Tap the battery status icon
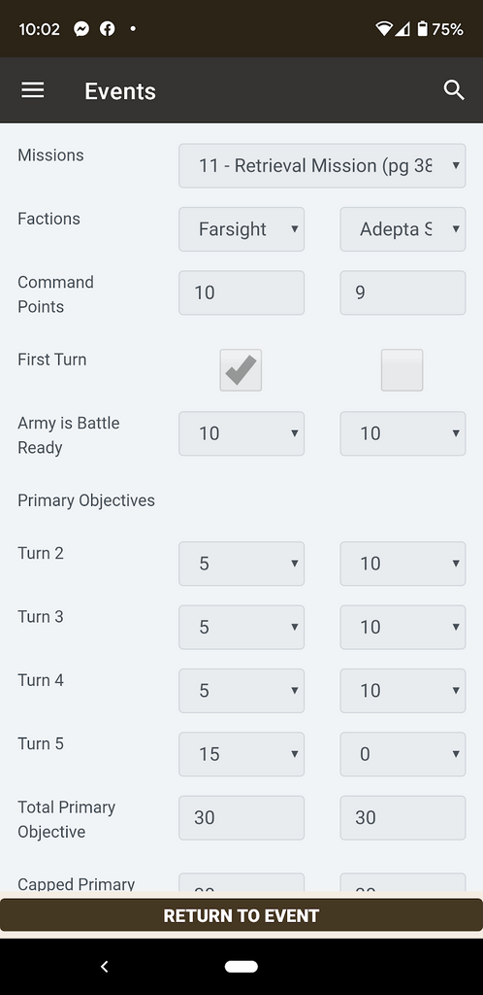 click(x=422, y=28)
